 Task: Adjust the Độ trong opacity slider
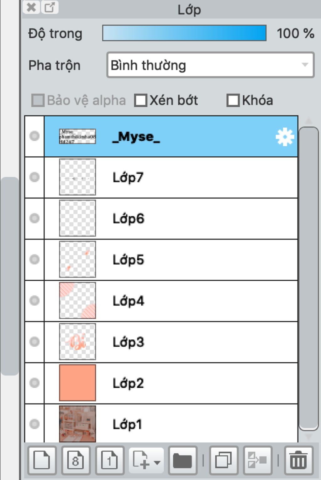coord(184,33)
